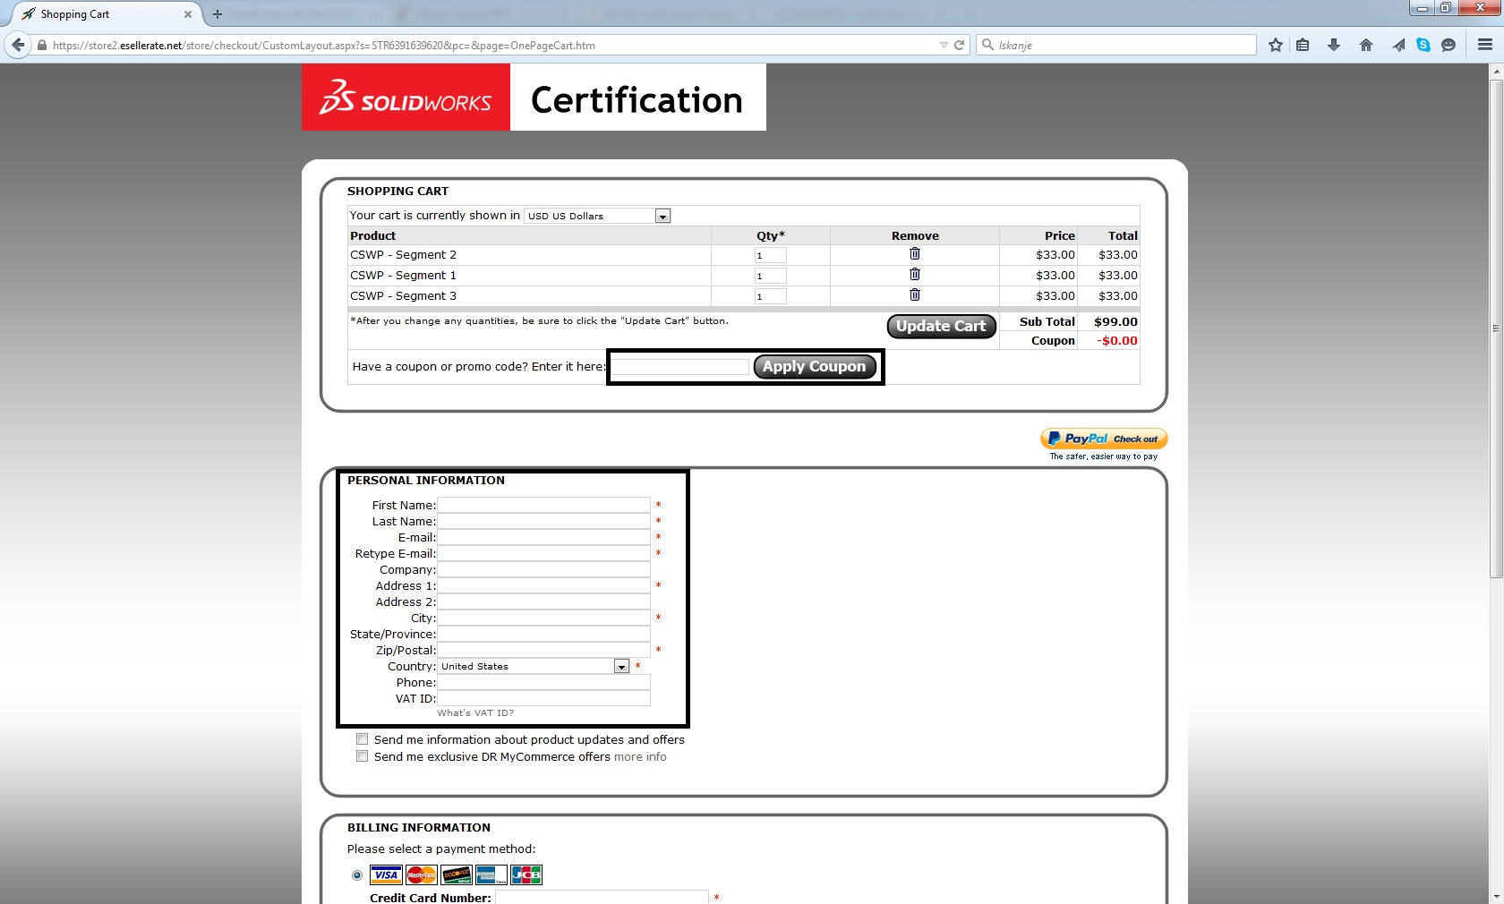The height and width of the screenshot is (904, 1504).
Task: Click the Skype icon in the toolbar
Action: click(x=1423, y=45)
